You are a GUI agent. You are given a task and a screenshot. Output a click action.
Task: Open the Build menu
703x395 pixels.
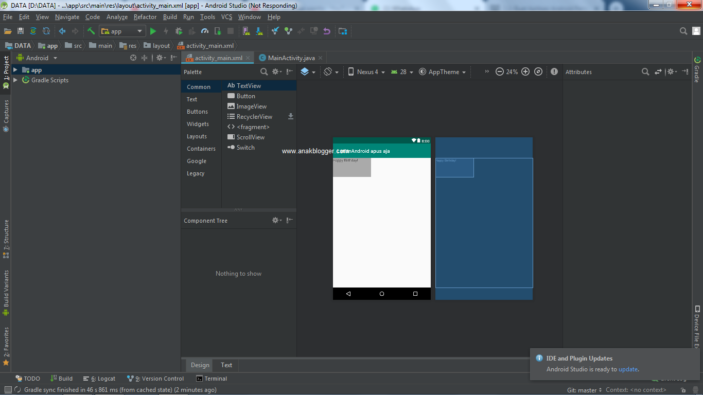click(x=170, y=17)
